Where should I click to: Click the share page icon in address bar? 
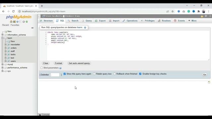click(x=168, y=12)
